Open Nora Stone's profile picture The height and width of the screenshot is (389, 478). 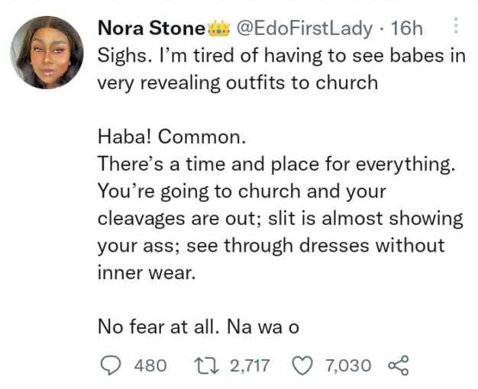[47, 53]
